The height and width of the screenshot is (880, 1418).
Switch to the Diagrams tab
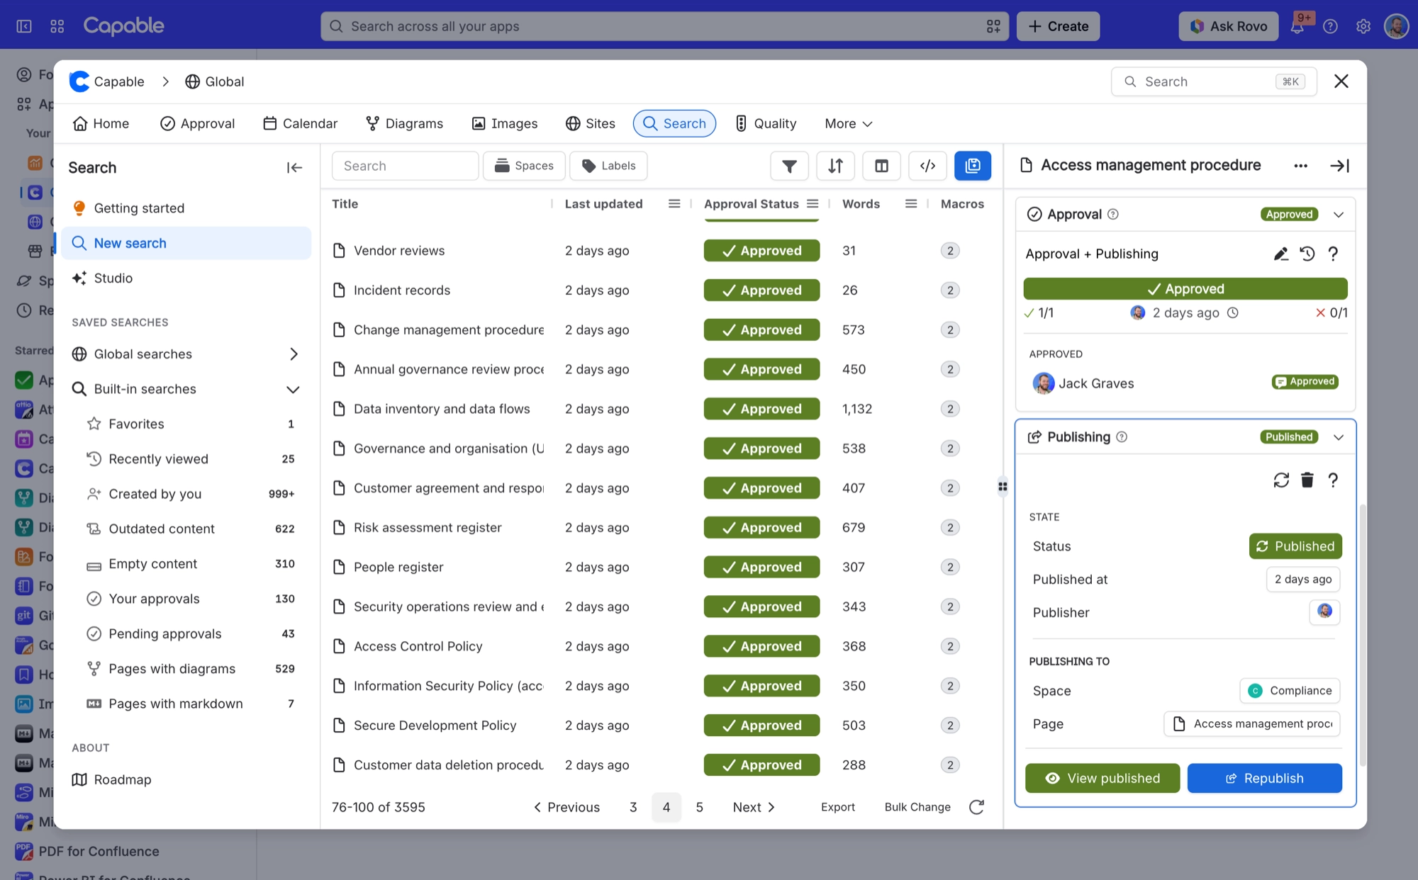tap(404, 123)
